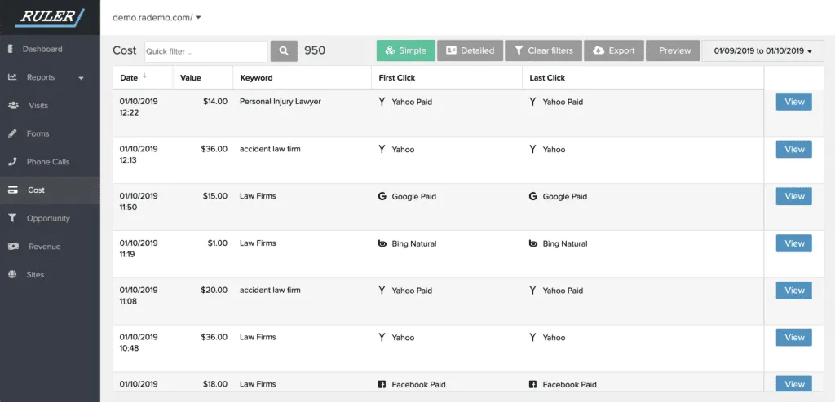Click the magnifying glass search button
The image size is (835, 402).
[x=284, y=50]
